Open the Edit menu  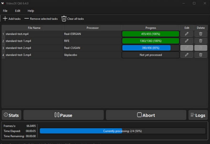[x=18, y=11]
